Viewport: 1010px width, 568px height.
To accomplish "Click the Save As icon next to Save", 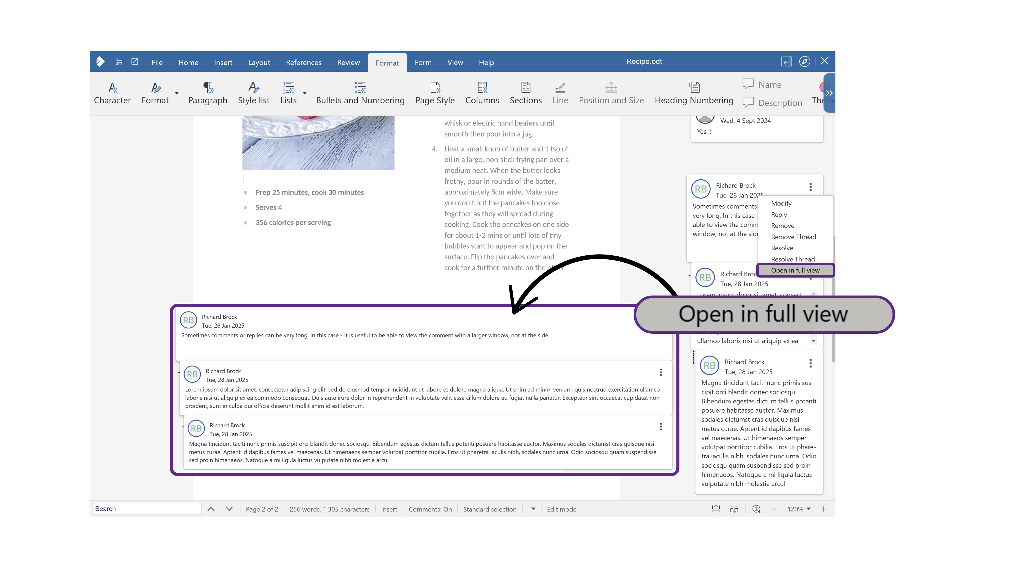I will click(x=135, y=62).
